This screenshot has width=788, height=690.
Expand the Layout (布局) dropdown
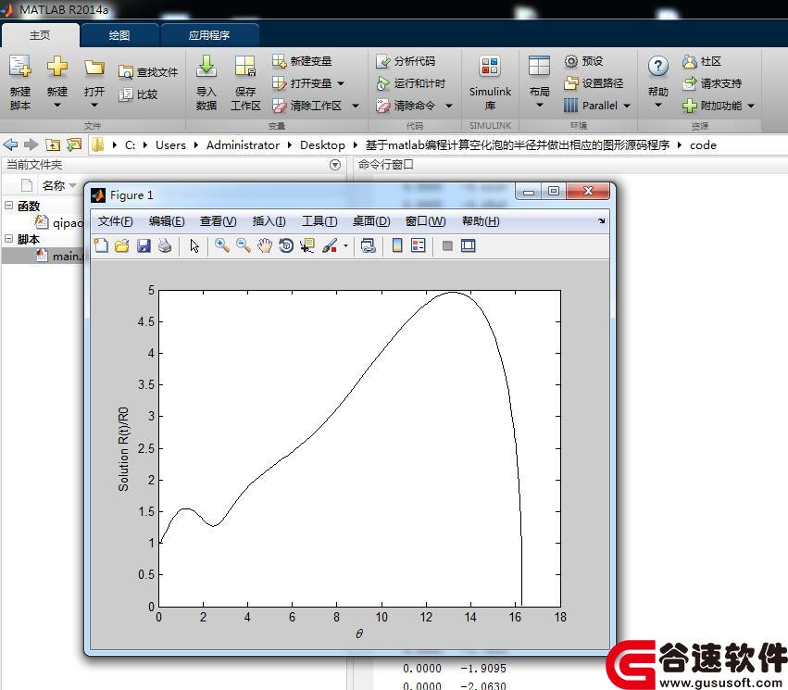pyautogui.click(x=539, y=106)
